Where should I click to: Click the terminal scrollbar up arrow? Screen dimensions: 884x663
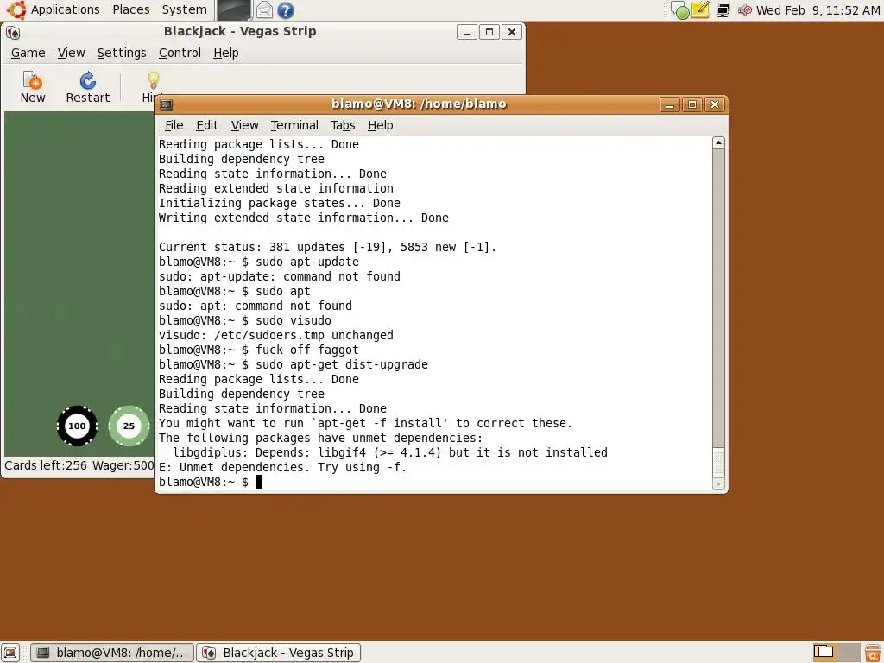[x=718, y=142]
